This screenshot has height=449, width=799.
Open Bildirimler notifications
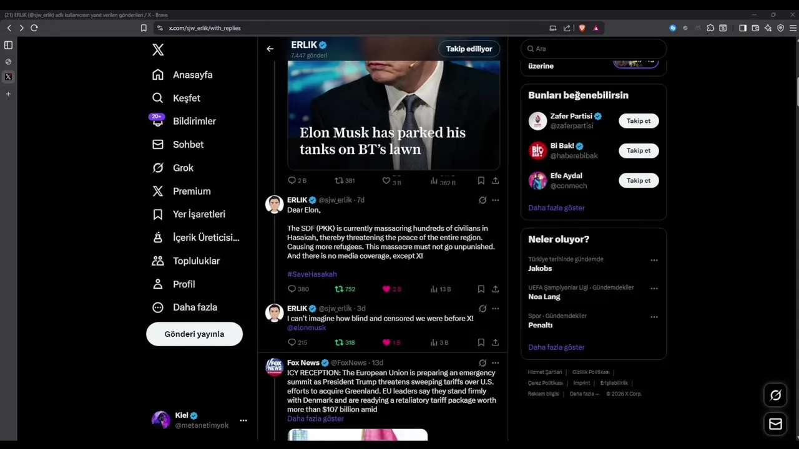(x=184, y=121)
